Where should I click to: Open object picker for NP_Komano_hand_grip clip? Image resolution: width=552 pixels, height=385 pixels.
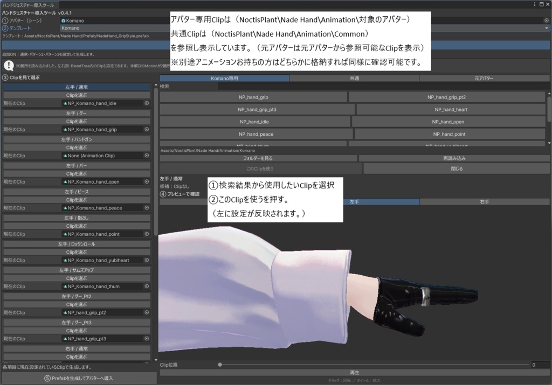[147, 129]
